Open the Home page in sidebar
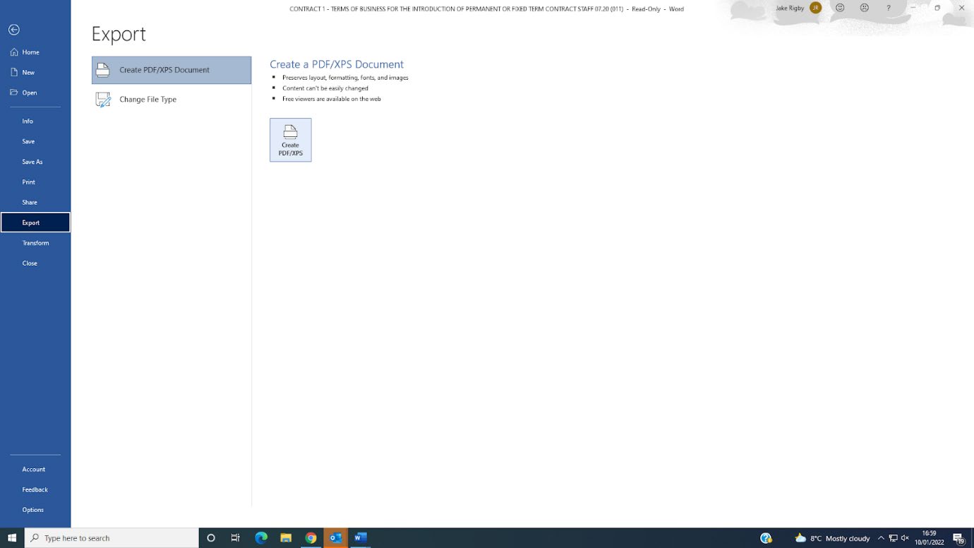The height and width of the screenshot is (548, 974). pos(30,52)
